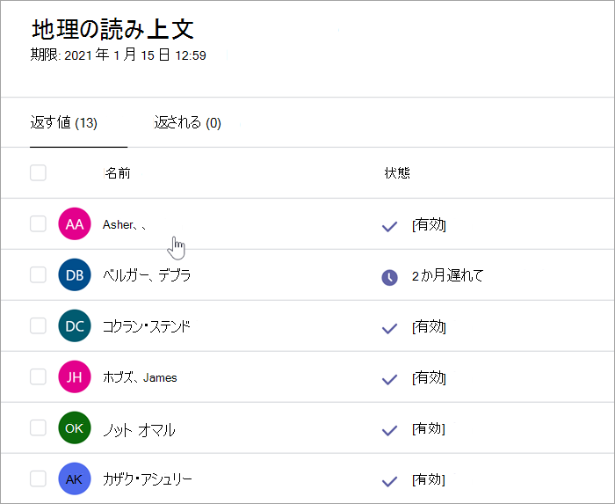Click the assignment title 地理の読み上文
The height and width of the screenshot is (504, 615).
[x=113, y=29]
